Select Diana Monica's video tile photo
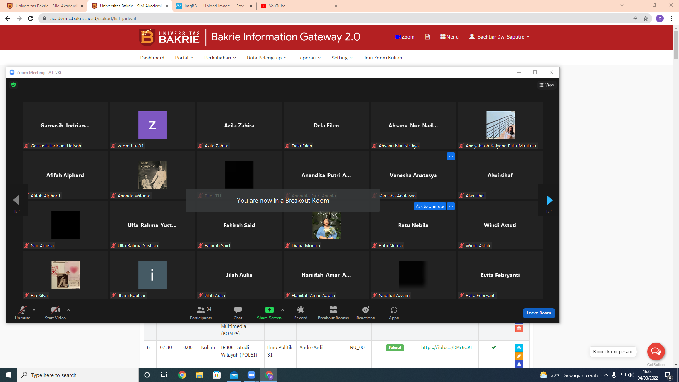Image resolution: width=679 pixels, height=382 pixels. pyautogui.click(x=326, y=225)
